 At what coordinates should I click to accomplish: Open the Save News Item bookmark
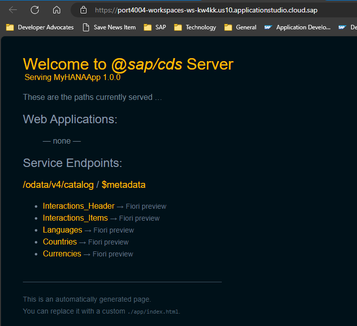109,27
